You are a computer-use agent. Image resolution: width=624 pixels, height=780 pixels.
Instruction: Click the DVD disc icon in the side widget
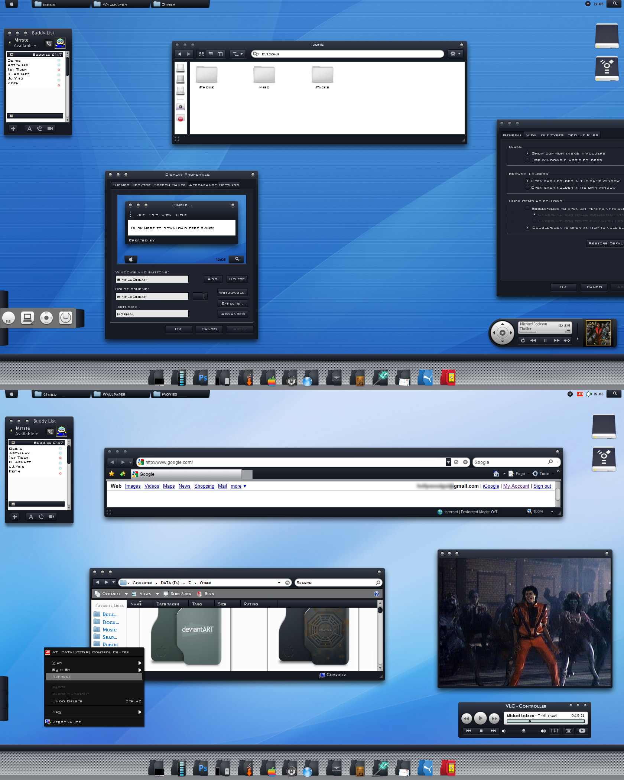(x=9, y=318)
